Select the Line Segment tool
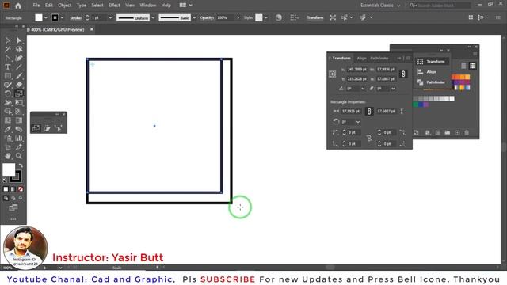Screen dimensions: 507x285 pos(19,67)
